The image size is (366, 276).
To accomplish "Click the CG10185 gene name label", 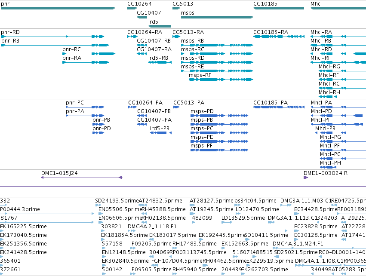I will [x=265, y=4].
